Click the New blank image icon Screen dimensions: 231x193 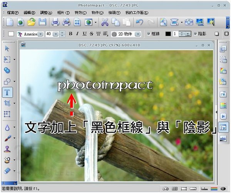point(9,22)
